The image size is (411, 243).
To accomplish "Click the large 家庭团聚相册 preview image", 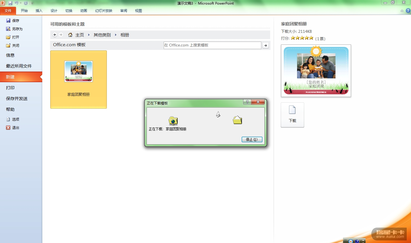I will (316, 71).
